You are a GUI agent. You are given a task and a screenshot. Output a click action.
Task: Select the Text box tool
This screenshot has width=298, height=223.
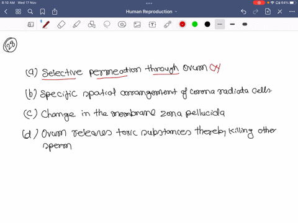152,25
